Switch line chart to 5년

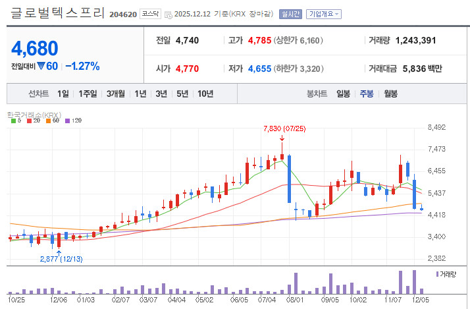pyautogui.click(x=182, y=94)
